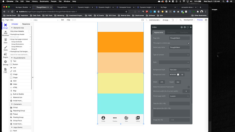Click the comment bubble icon in the index panel

click(188, 27)
